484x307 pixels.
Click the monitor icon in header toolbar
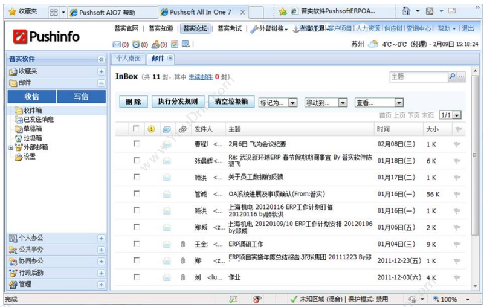(186, 44)
